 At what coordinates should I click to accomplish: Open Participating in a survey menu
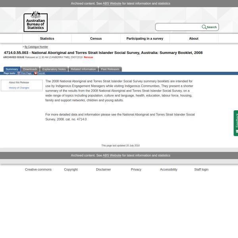(145, 38)
